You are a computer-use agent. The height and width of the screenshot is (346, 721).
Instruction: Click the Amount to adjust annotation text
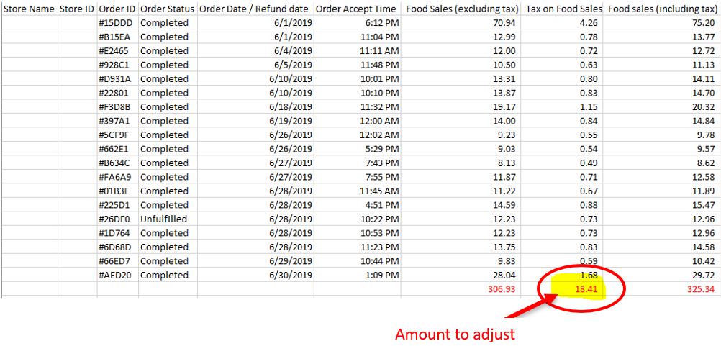tap(455, 334)
